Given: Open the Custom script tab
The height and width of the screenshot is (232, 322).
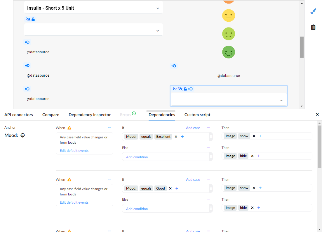Looking at the screenshot, I should 197,115.
